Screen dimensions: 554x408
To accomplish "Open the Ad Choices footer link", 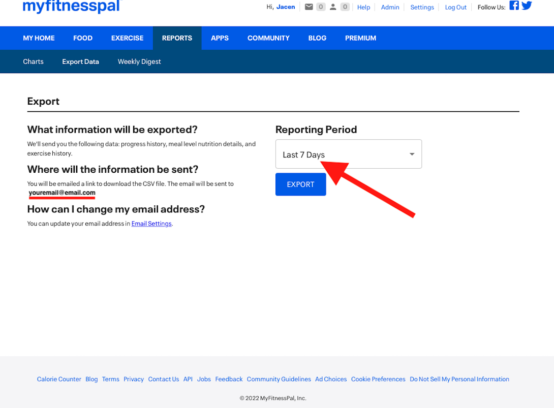I will 331,379.
